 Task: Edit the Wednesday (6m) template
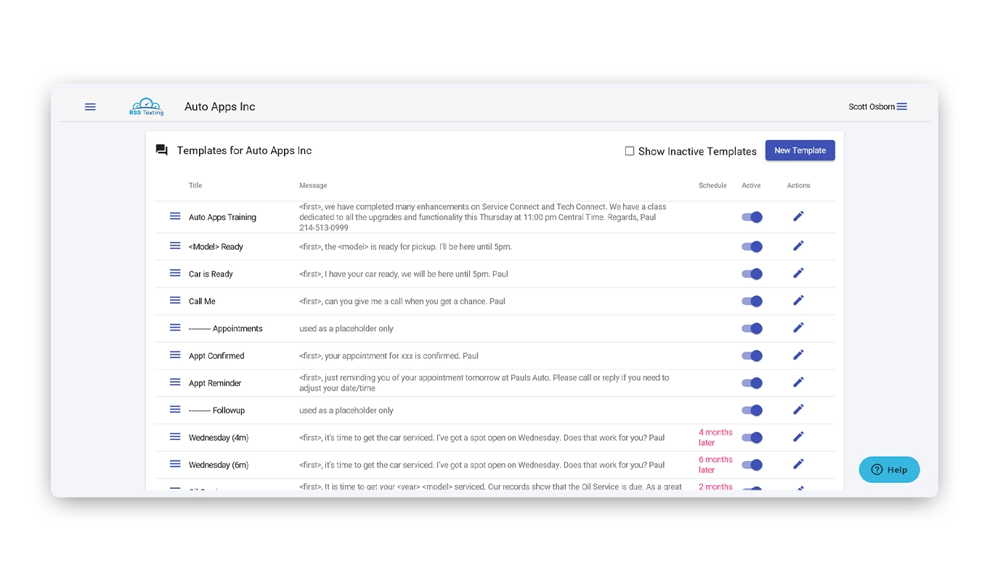click(798, 463)
